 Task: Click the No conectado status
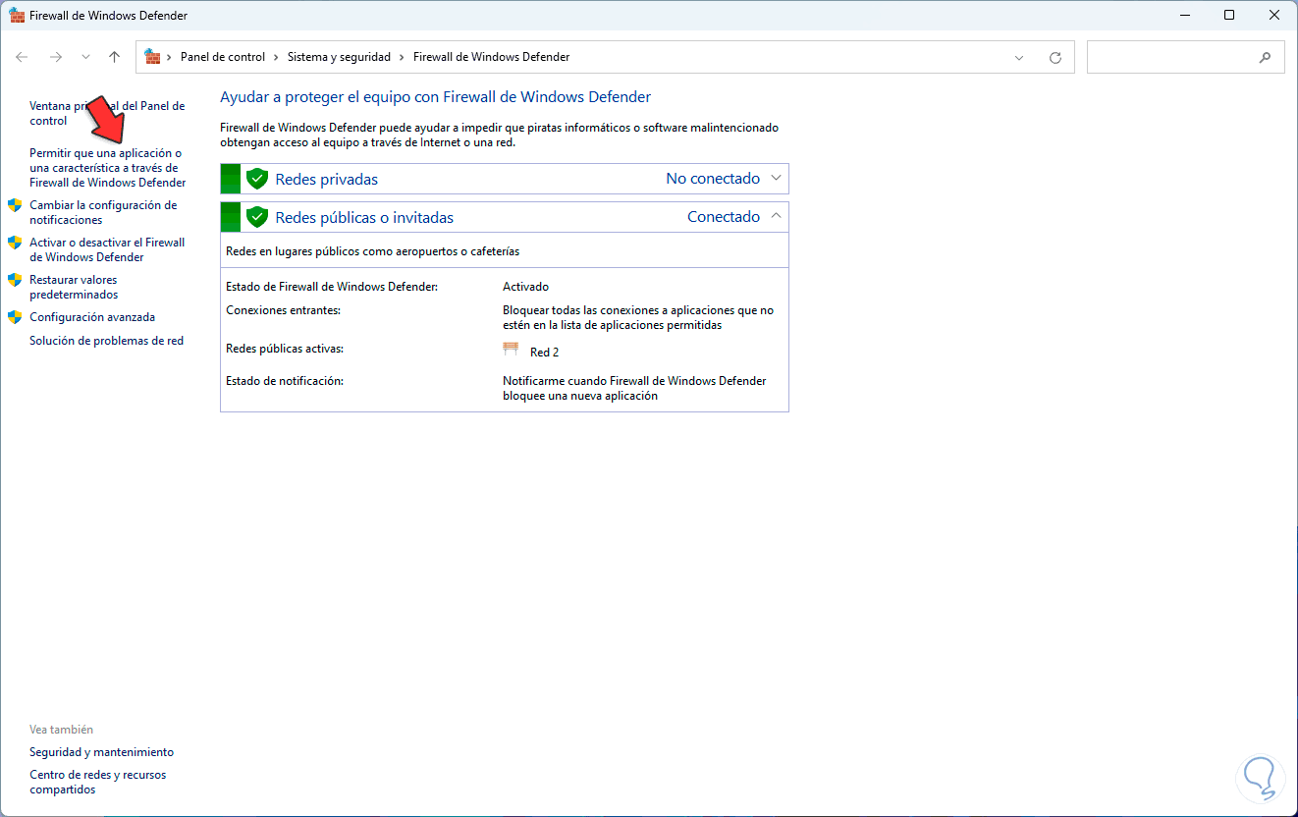pos(713,179)
